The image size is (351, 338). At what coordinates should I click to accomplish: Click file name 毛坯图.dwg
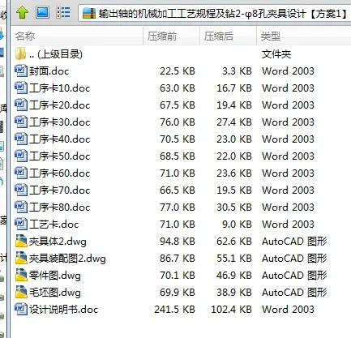tap(55, 293)
